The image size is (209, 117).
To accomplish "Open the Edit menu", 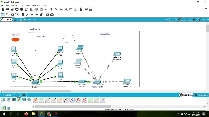I will pos(8,5).
